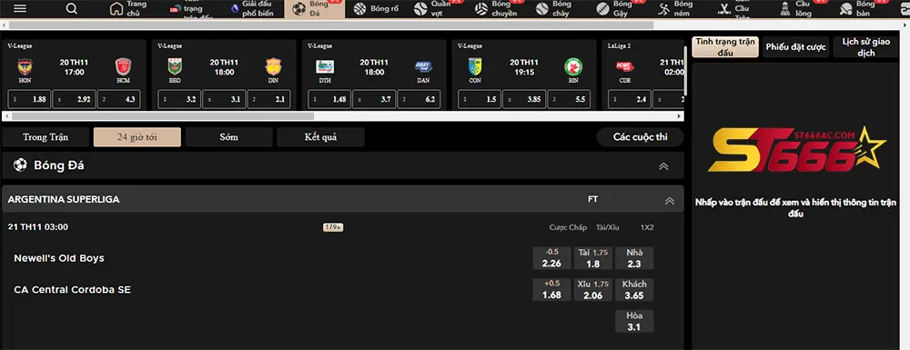910x350 pixels.
Task: Click CA Central Cordoba SE team name
Action: coord(73,289)
